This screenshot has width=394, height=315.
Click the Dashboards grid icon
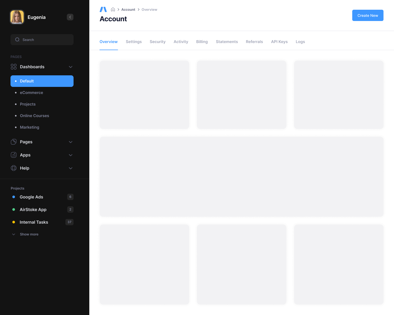click(14, 67)
